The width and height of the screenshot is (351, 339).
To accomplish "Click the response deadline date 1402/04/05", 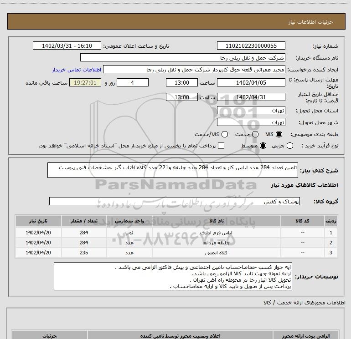I will click(251, 82).
